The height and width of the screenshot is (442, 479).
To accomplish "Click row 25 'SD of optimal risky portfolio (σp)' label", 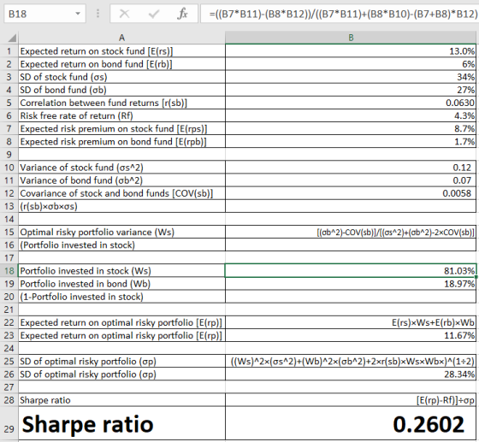I will (121, 361).
